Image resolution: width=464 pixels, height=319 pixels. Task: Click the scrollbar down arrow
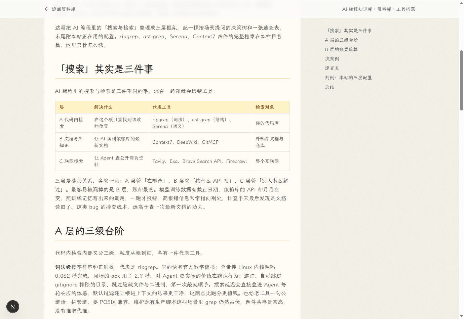tap(461, 316)
